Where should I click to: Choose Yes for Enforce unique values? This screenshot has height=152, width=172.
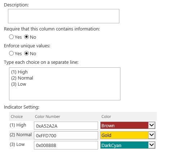[11, 53]
